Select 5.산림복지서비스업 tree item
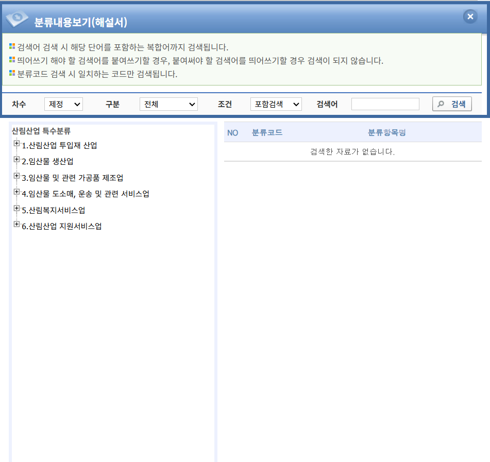 click(x=54, y=211)
